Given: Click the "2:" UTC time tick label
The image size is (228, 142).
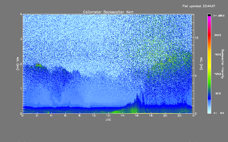Looking at the screenshot, I should tap(37, 116).
